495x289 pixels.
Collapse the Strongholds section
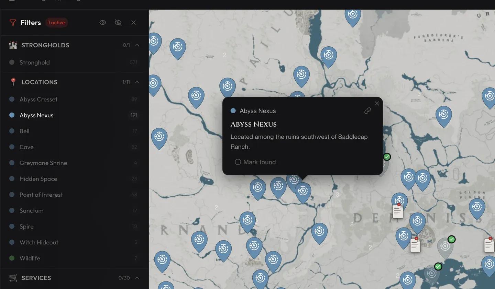pyautogui.click(x=137, y=45)
